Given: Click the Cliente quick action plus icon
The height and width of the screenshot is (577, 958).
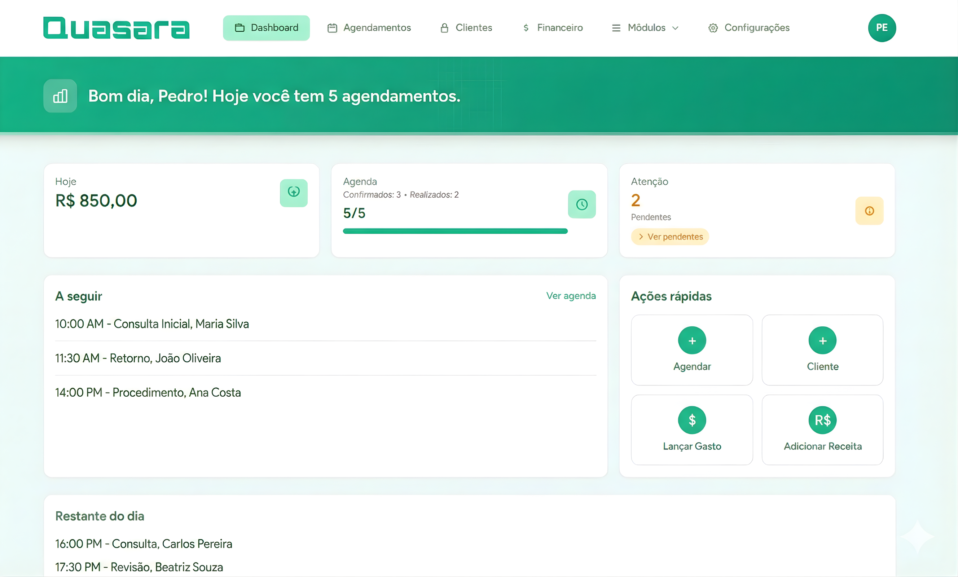Looking at the screenshot, I should click(822, 340).
